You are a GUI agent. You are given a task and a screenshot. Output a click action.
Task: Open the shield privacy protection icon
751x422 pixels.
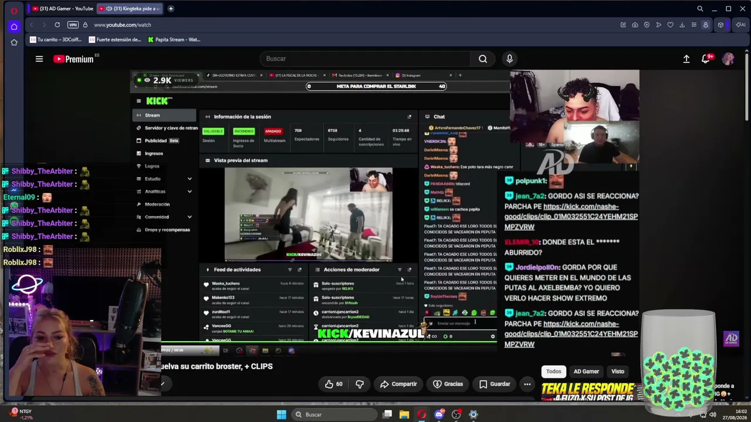[x=647, y=25]
